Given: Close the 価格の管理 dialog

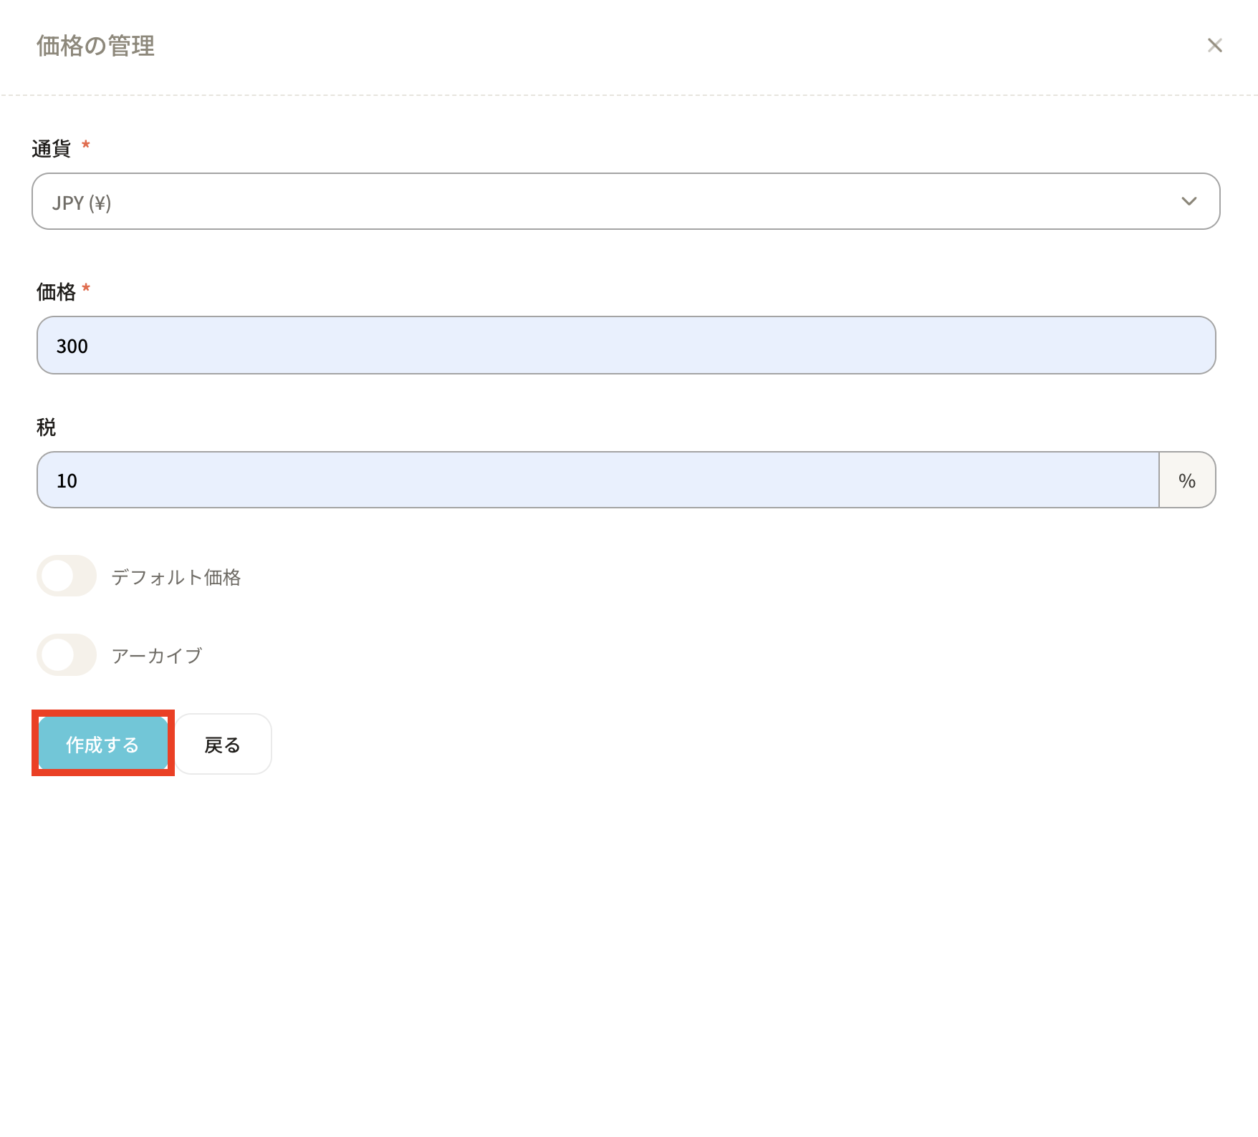Looking at the screenshot, I should [x=1214, y=46].
